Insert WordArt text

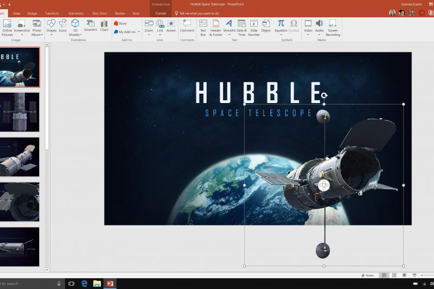point(229,26)
